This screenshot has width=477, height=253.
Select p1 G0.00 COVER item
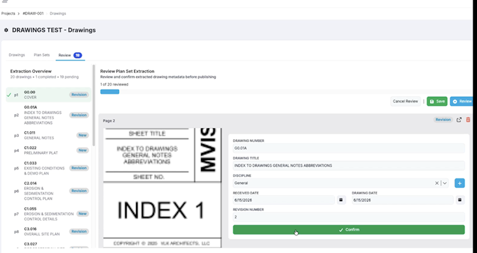tap(48, 95)
